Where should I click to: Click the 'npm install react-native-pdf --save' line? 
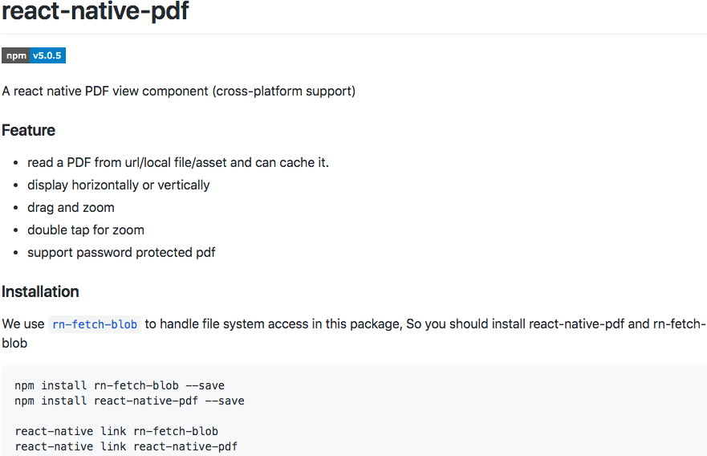click(x=129, y=401)
